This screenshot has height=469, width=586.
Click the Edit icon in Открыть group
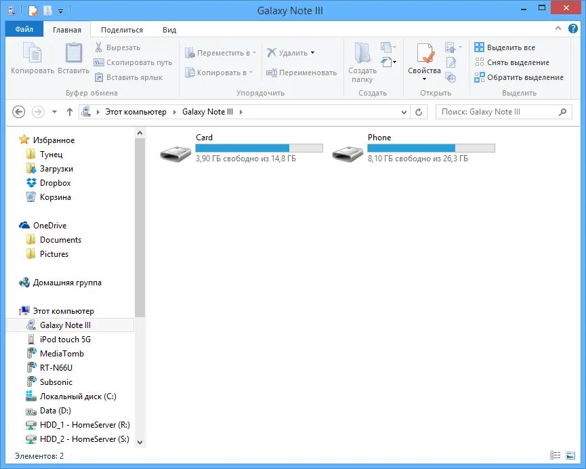coord(451,62)
